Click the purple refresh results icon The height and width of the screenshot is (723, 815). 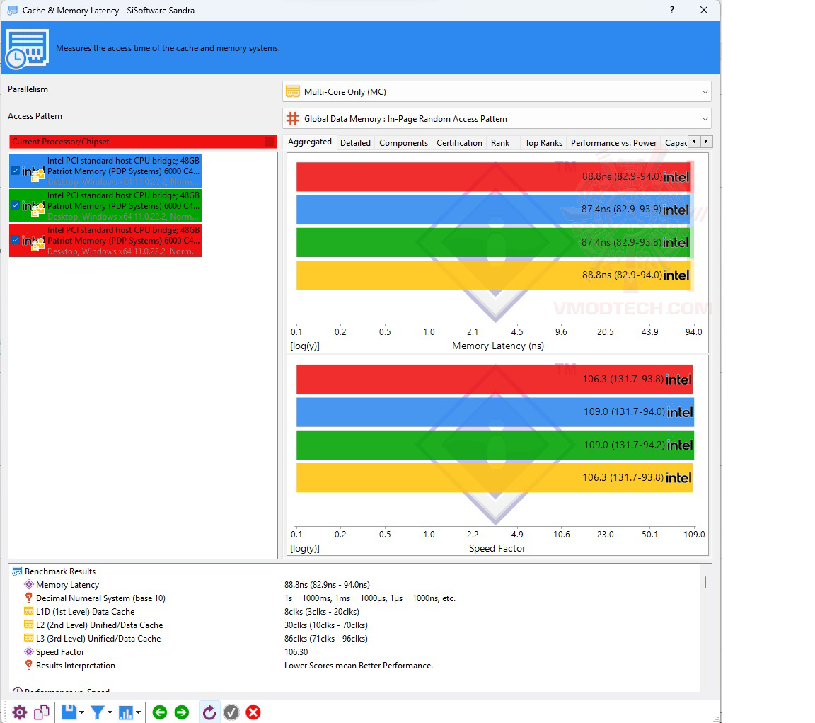click(209, 712)
